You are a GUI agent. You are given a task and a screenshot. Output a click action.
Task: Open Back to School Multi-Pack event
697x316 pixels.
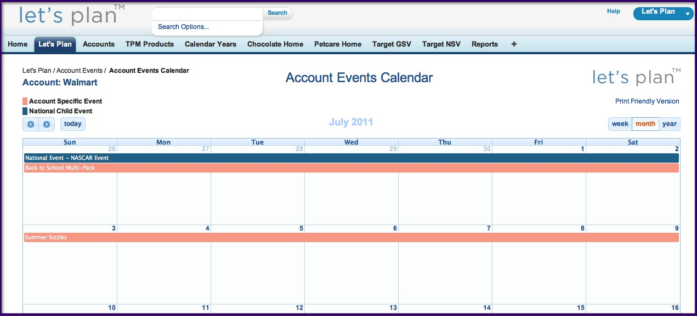352,168
